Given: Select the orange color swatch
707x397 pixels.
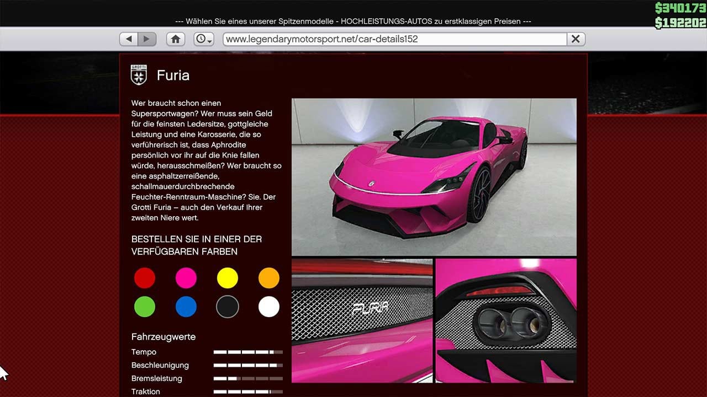Looking at the screenshot, I should tap(269, 278).
